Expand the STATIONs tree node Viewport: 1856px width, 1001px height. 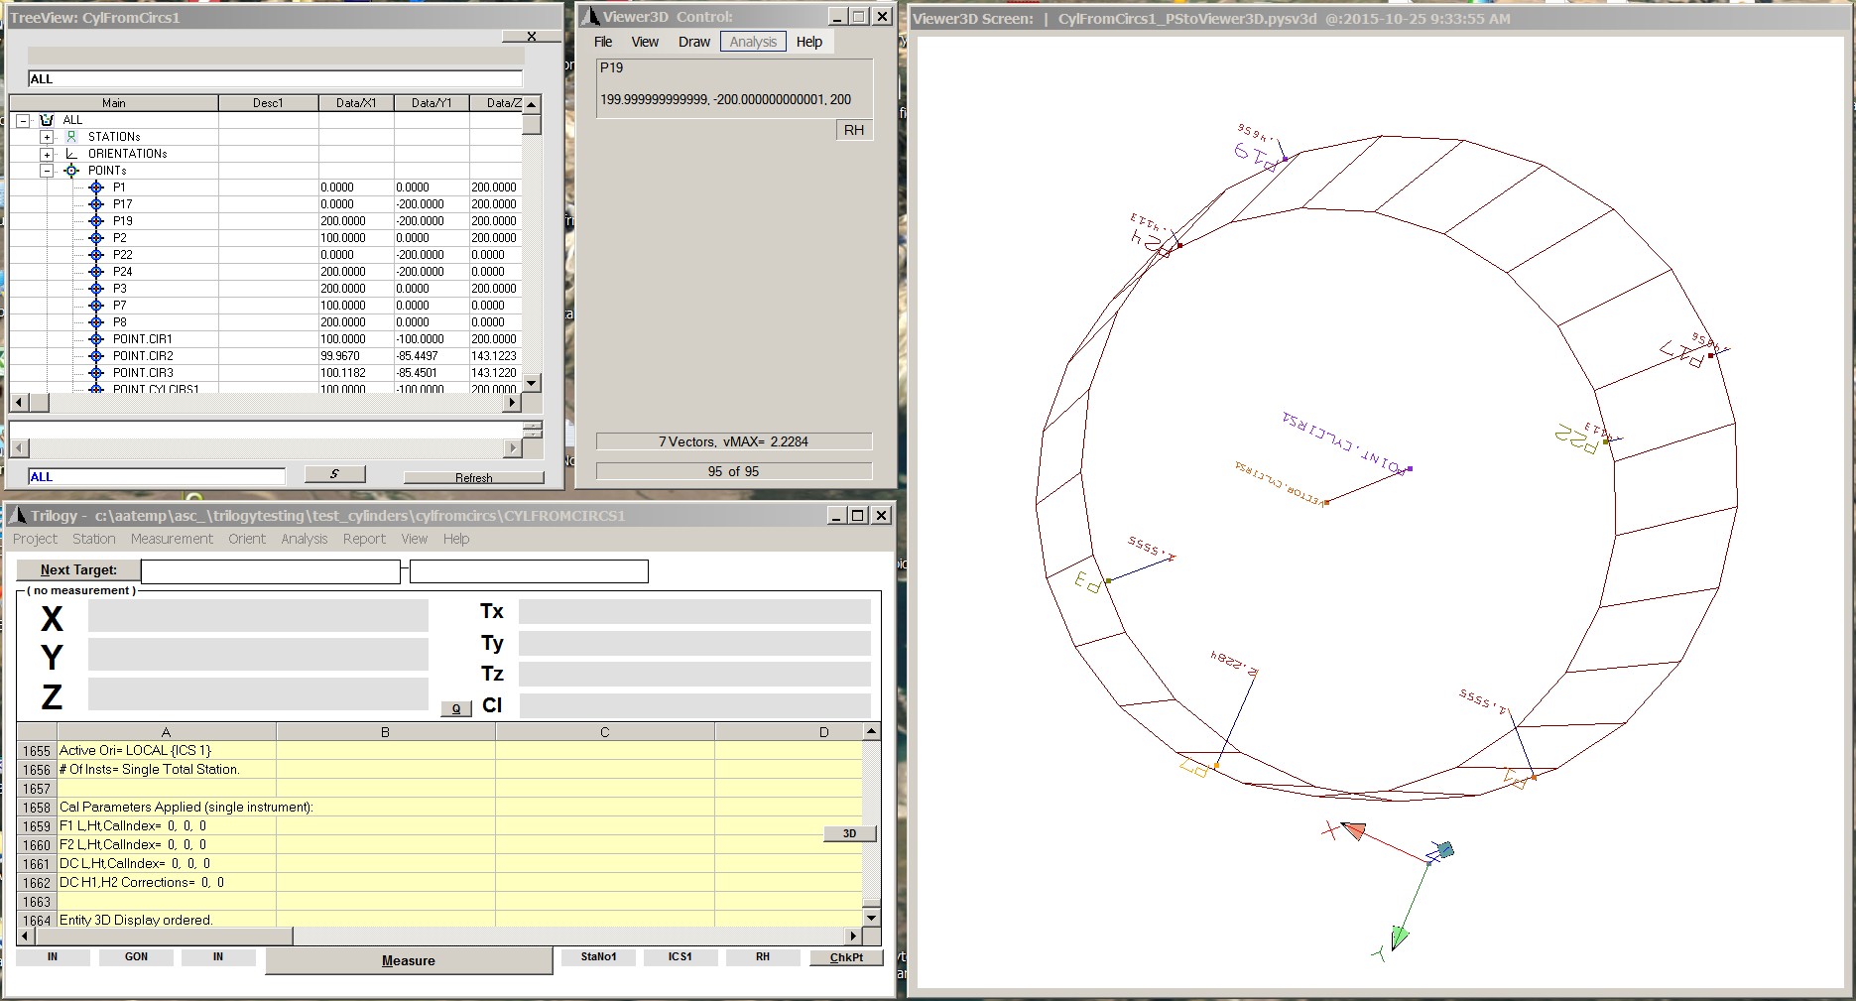(x=47, y=137)
